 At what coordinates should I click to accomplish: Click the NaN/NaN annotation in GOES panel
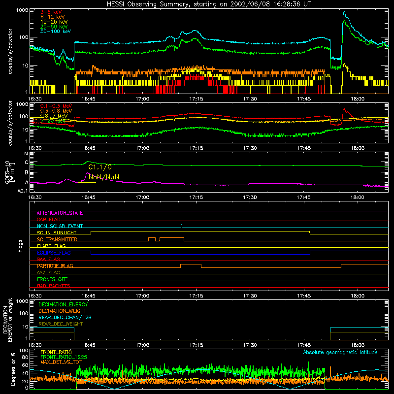pos(104,177)
